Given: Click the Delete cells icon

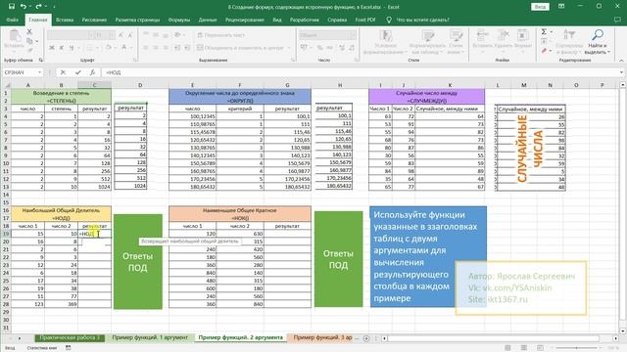Looking at the screenshot, I should 503,35.
